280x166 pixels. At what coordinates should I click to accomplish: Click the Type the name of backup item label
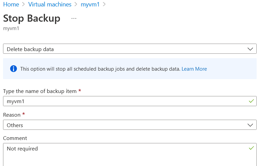(x=40, y=91)
